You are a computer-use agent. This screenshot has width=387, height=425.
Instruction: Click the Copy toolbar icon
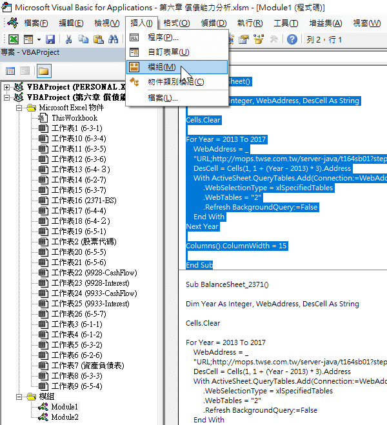click(x=83, y=39)
